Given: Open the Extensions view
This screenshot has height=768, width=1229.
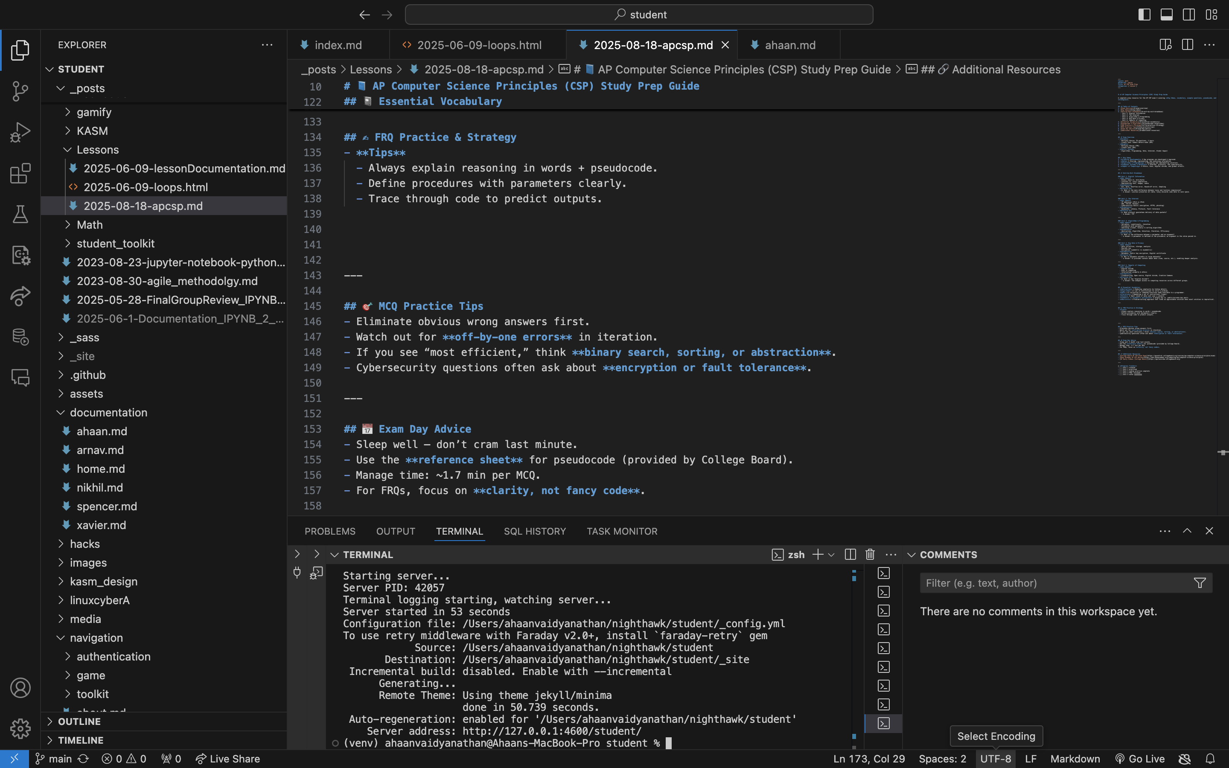Looking at the screenshot, I should coord(20,173).
